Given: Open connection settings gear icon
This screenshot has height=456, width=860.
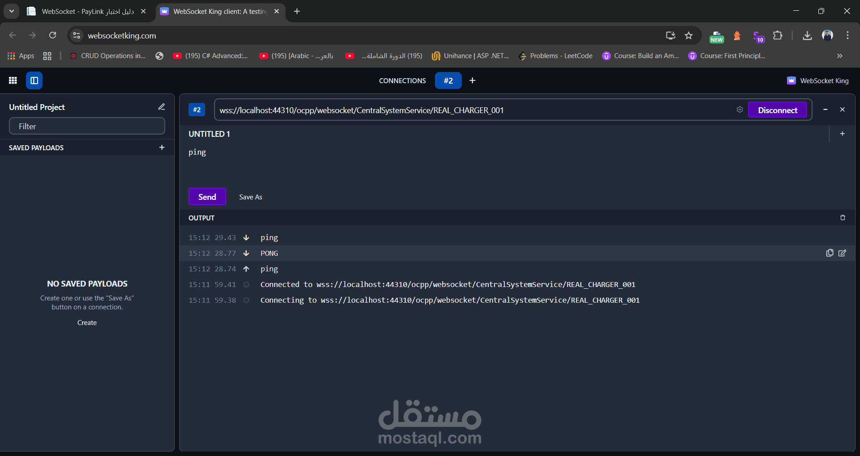Looking at the screenshot, I should (740, 110).
